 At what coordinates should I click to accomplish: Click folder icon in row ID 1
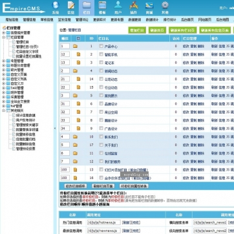click(x=75, y=46)
